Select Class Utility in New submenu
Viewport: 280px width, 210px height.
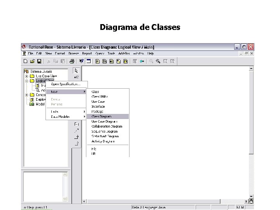108,96
